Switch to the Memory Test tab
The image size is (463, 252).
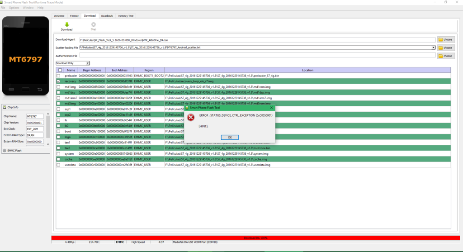tap(126, 16)
